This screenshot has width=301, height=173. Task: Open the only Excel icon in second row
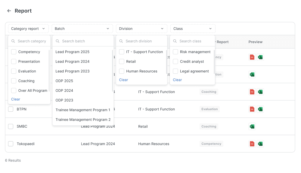pos(252,74)
